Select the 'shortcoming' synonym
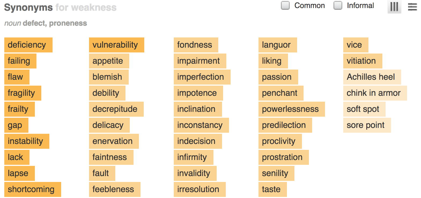The image size is (421, 198). tap(32, 189)
